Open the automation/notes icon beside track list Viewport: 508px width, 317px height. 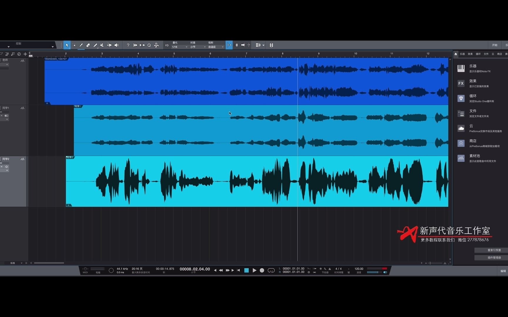click(x=13, y=54)
